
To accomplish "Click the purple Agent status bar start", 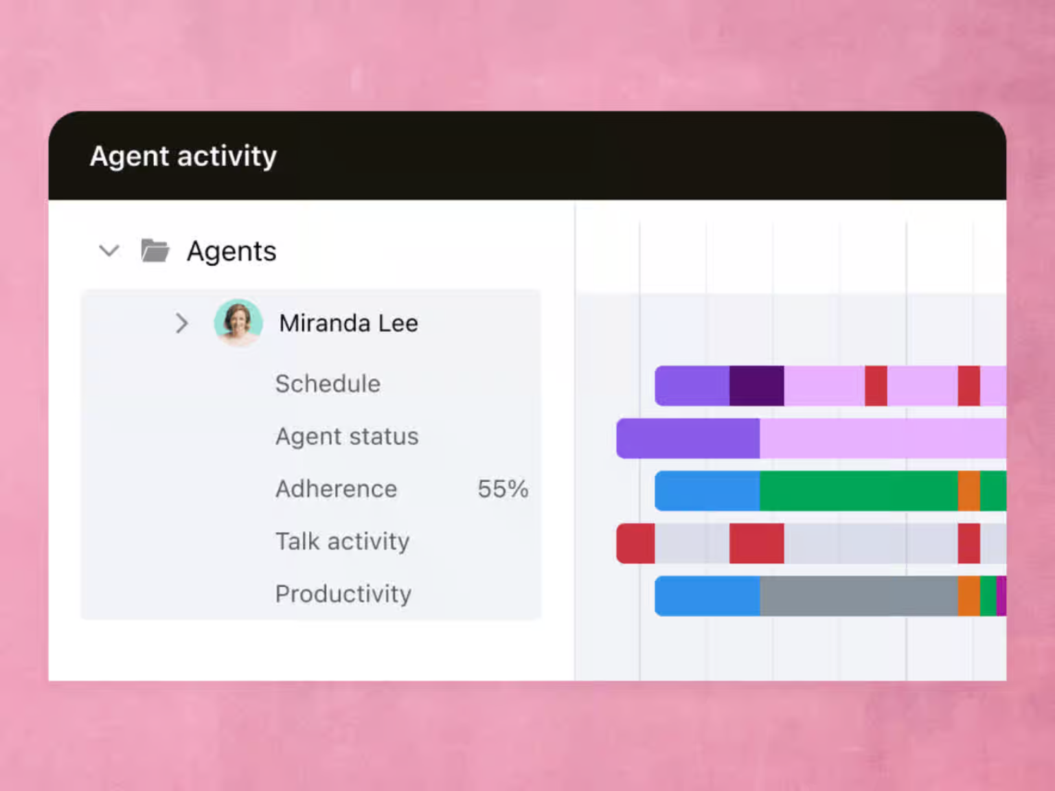I will point(688,438).
